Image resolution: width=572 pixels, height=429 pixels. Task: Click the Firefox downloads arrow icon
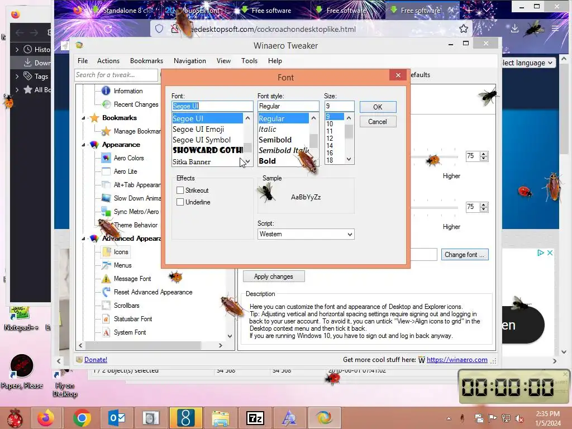coord(514,28)
